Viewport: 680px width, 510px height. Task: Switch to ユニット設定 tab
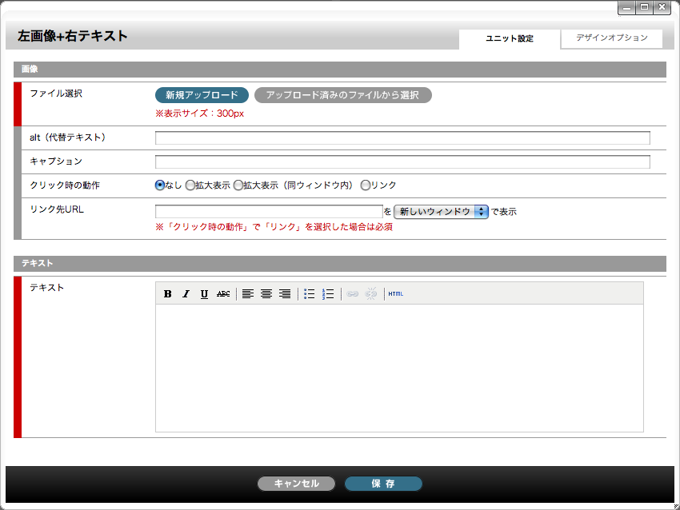tap(510, 38)
